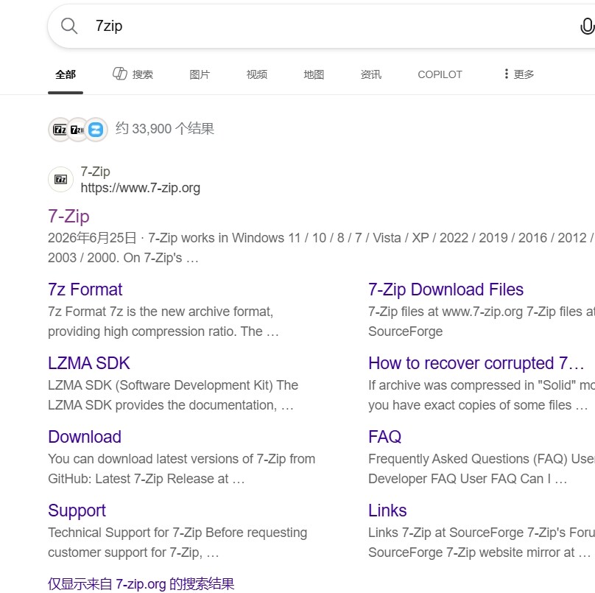Click the magnifier search icon
This screenshot has height=593, width=595.
point(69,26)
